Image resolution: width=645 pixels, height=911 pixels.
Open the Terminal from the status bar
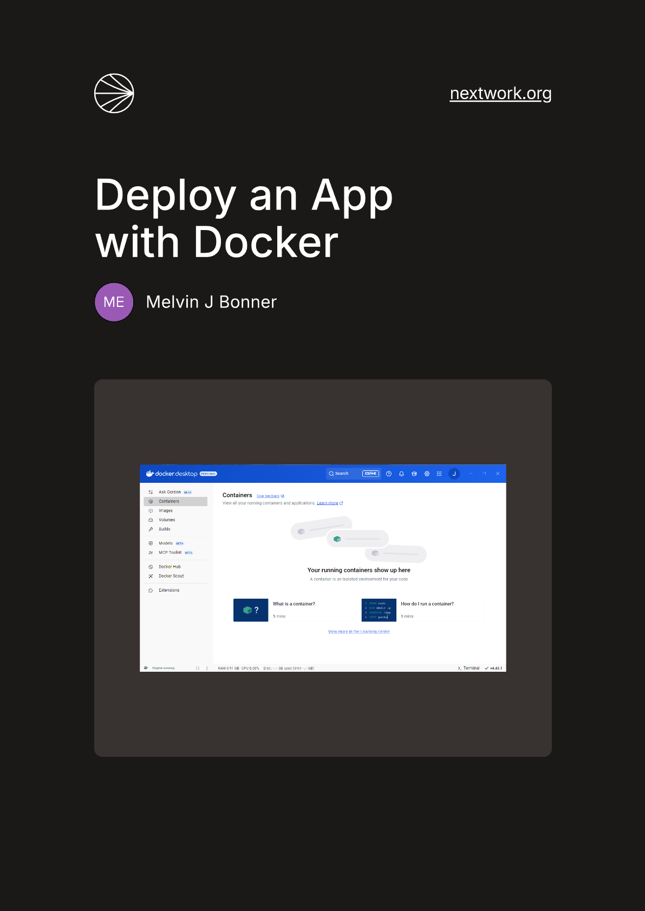click(469, 668)
